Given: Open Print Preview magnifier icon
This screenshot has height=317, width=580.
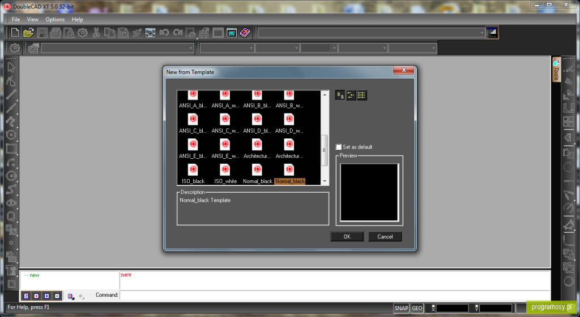Looking at the screenshot, I should tap(69, 33).
